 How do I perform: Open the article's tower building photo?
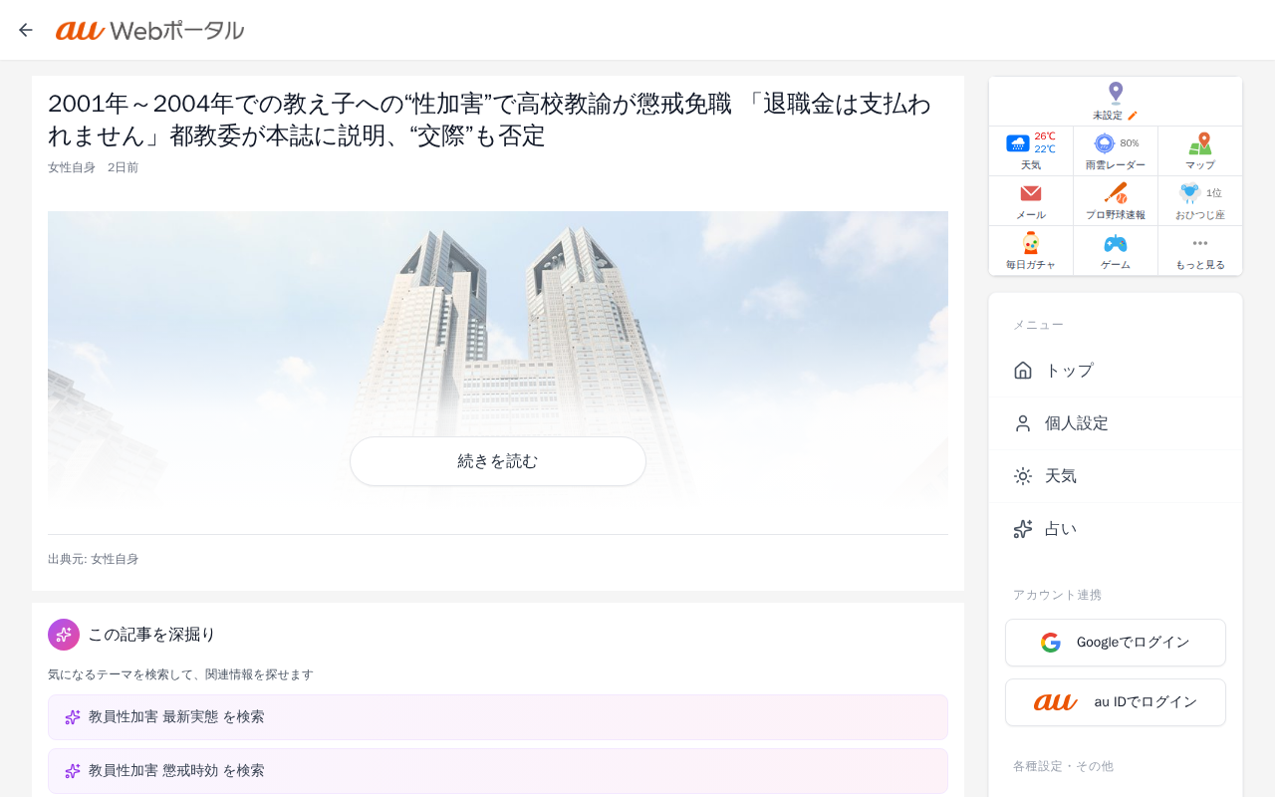click(x=498, y=359)
